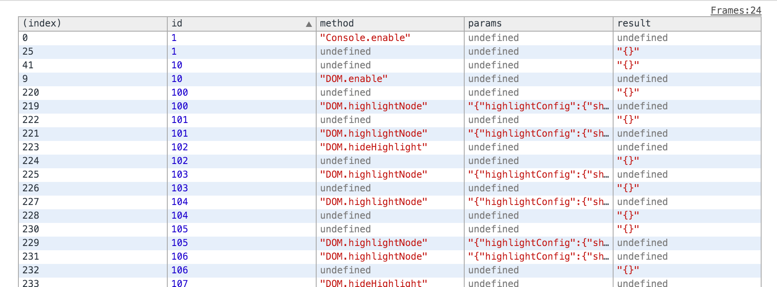This screenshot has height=287, width=777.
Task: Click "DOM.highlightNode" in index 219 row
Action: tap(374, 106)
